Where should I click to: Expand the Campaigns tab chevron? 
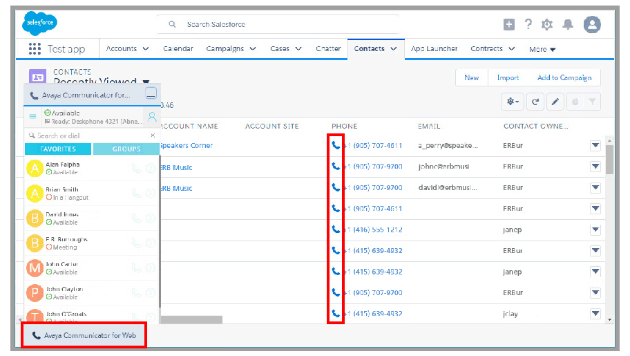click(253, 48)
